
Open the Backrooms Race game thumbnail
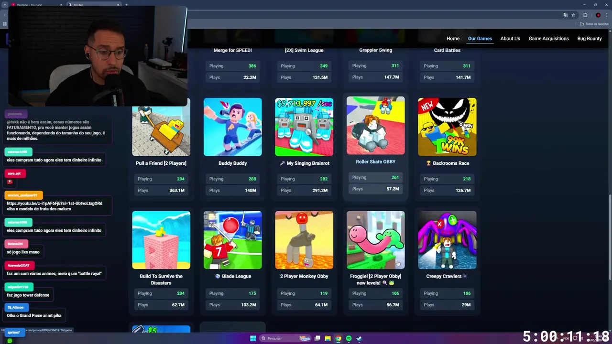click(447, 127)
